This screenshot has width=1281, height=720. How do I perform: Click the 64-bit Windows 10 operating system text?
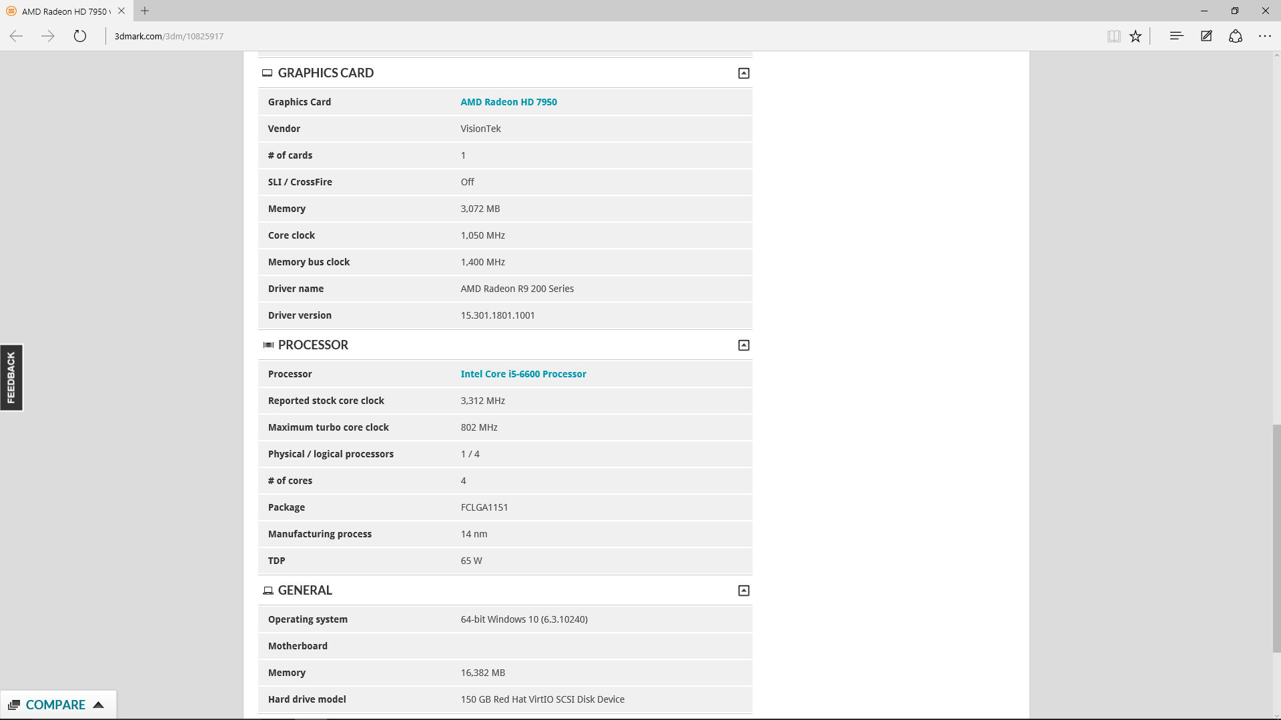pos(524,619)
